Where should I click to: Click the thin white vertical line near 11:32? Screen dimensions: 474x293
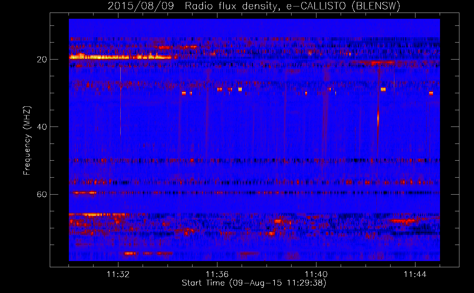tap(120, 102)
